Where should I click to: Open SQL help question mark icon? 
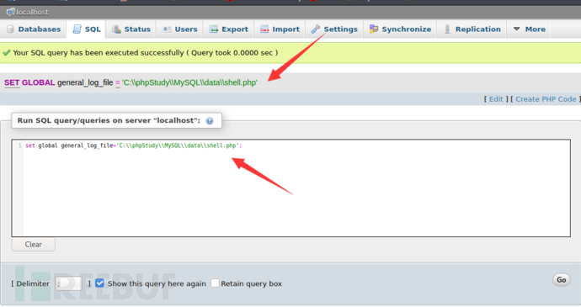tap(210, 121)
